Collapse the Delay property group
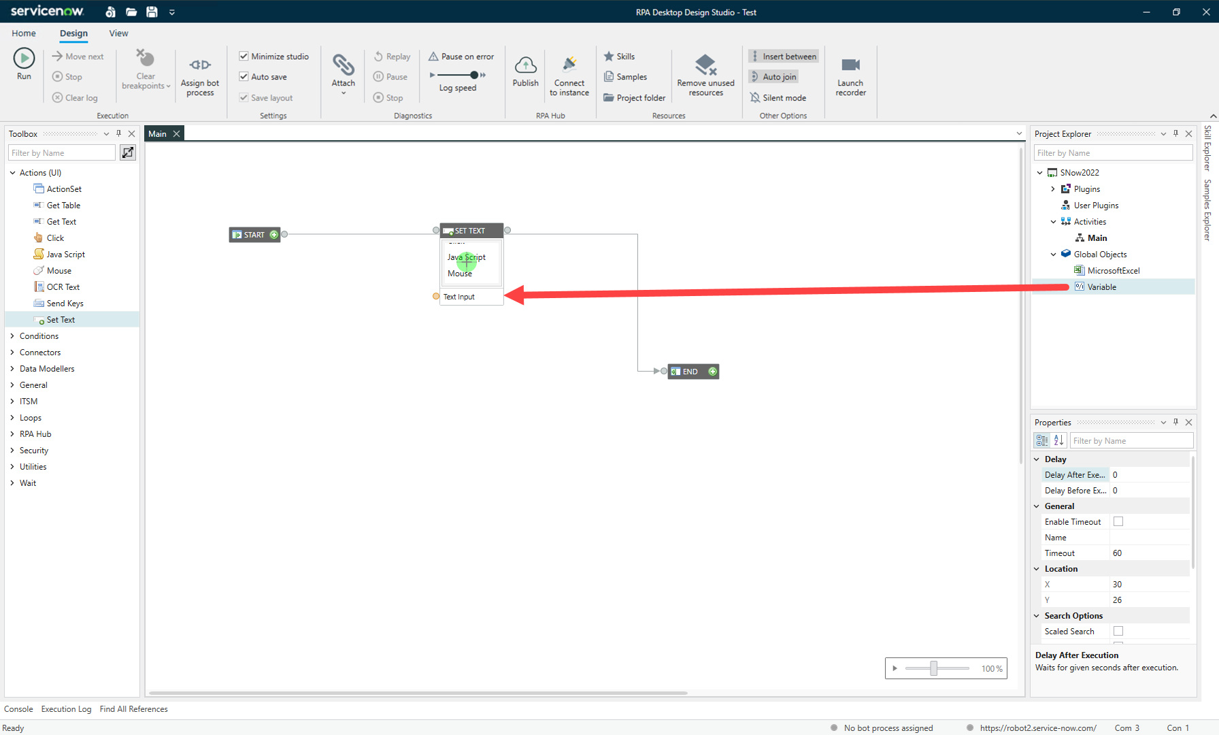The width and height of the screenshot is (1219, 735). (1037, 459)
